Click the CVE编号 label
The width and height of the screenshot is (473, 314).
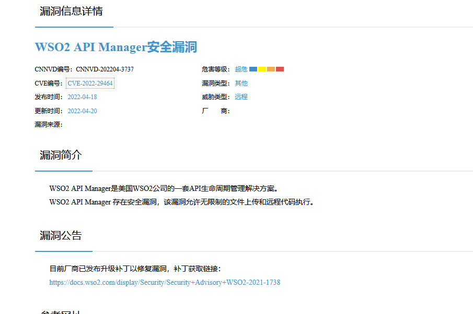click(x=49, y=83)
